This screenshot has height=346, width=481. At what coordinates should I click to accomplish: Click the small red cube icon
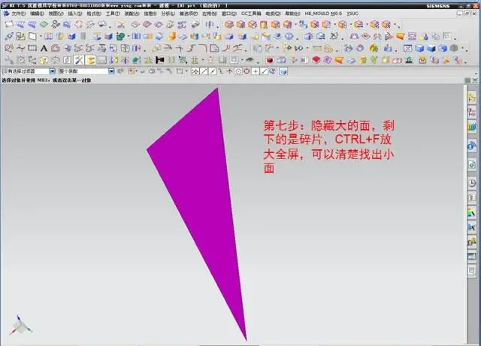pos(269,60)
